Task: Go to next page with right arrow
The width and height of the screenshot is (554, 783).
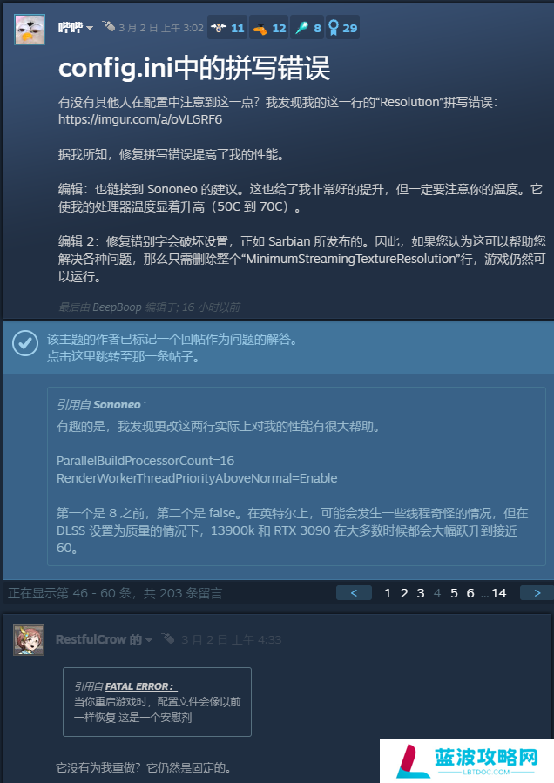Action: tap(537, 593)
